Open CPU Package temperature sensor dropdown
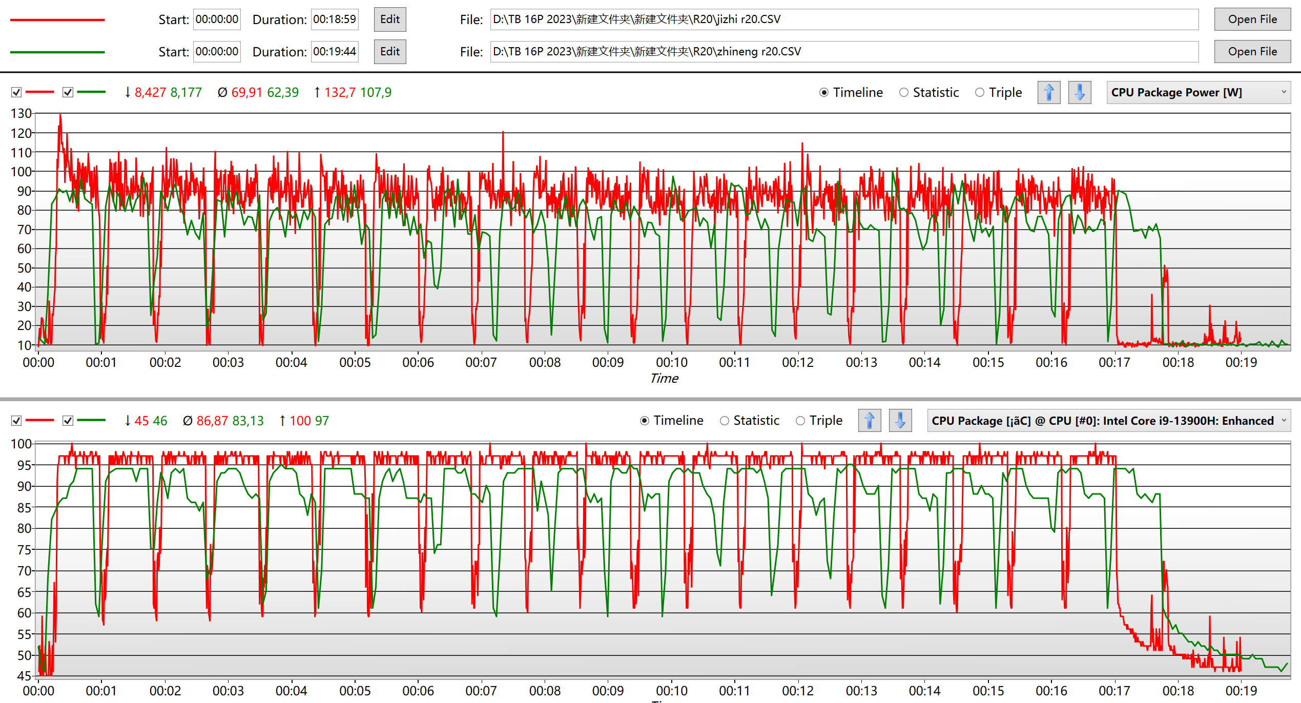 pos(1108,421)
